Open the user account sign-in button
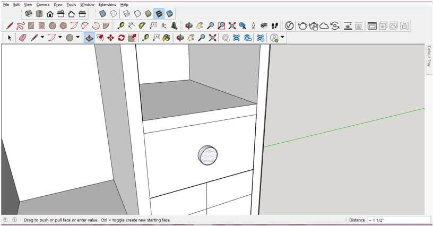Screen dimensions: 433x226 274,38
